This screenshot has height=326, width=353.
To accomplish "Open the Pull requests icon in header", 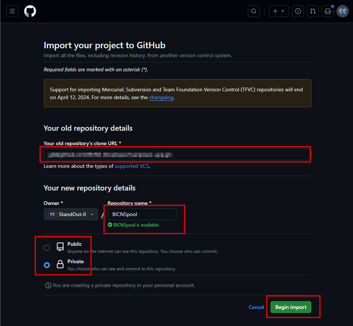I will 313,11.
